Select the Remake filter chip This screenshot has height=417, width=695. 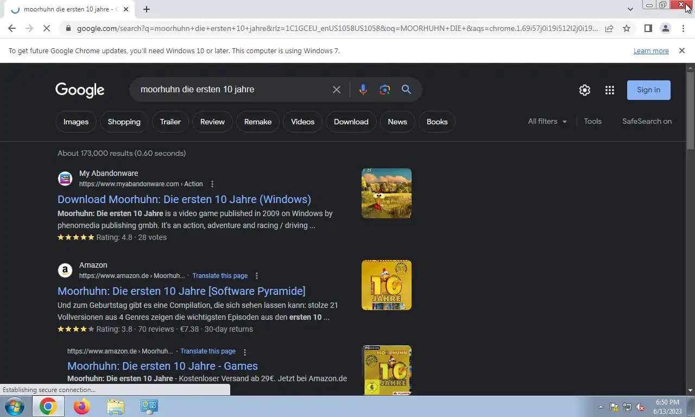[258, 122]
